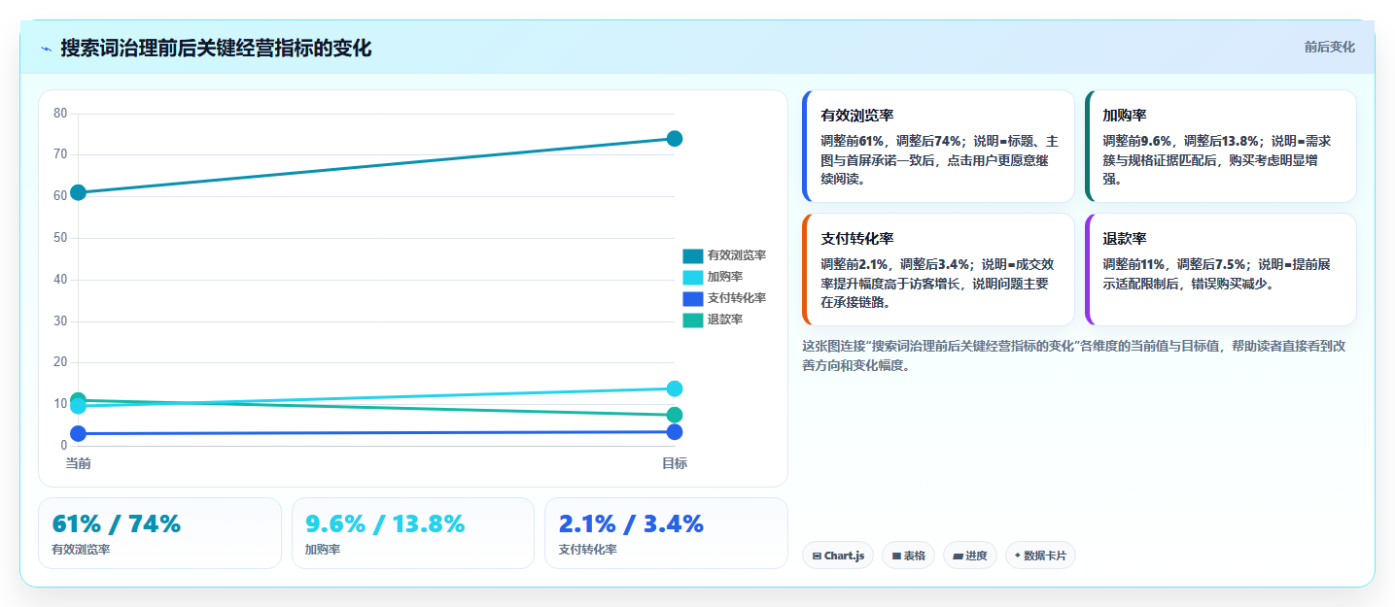The image size is (1395, 607).
Task: Click the Chart.js tag icon
Action: point(817,556)
